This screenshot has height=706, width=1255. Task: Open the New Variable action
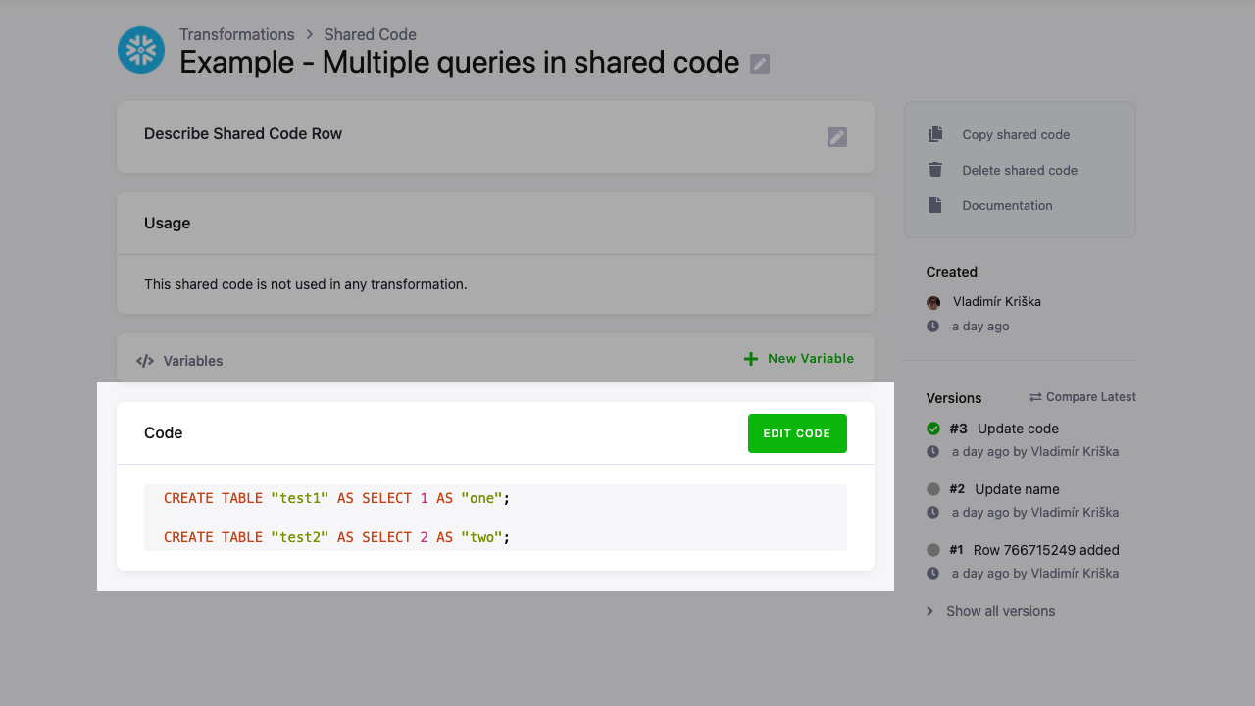809,358
